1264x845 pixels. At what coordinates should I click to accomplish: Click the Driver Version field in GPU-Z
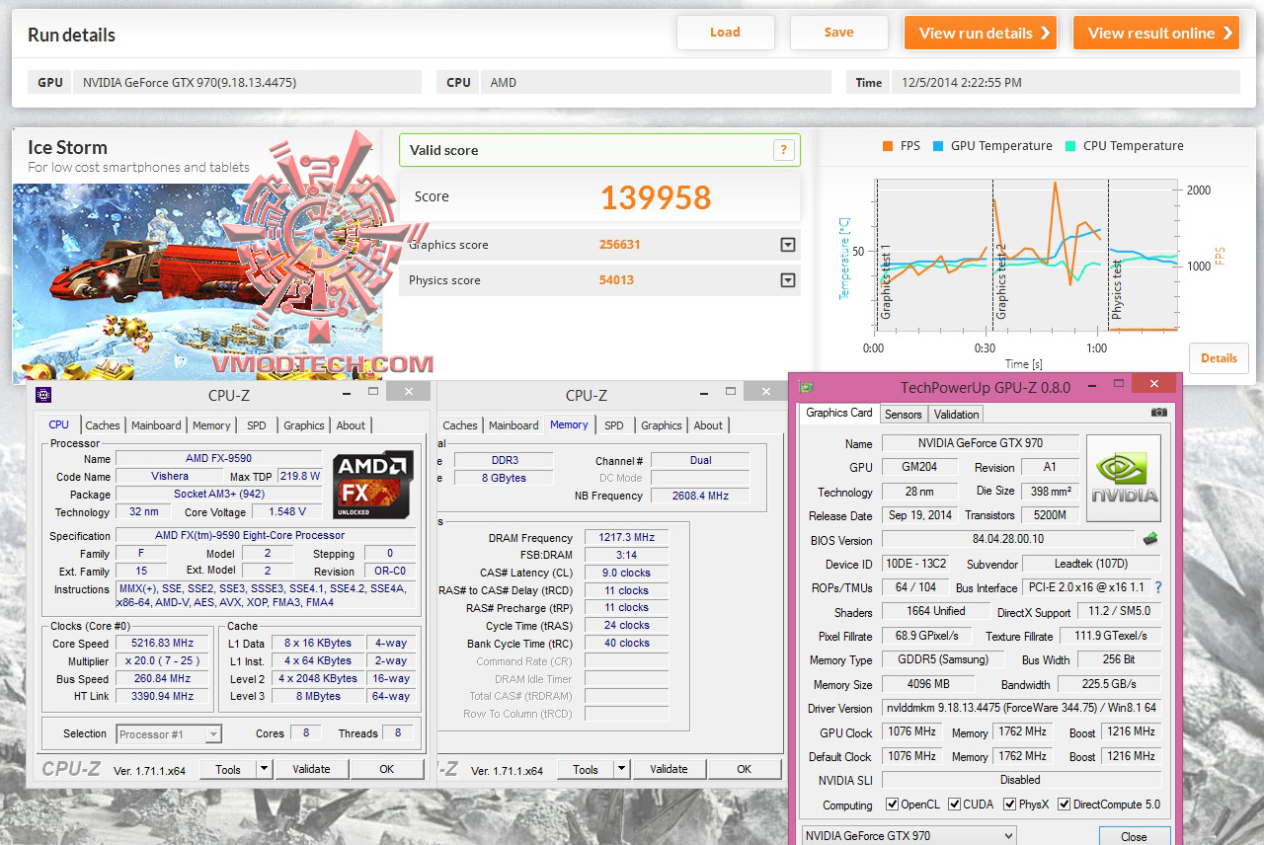point(1021,708)
